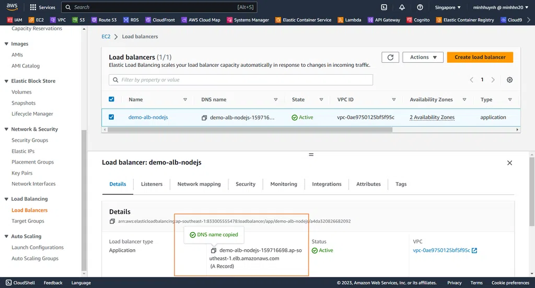Open S3 favorite shortcut
535x288 pixels.
[78, 20]
